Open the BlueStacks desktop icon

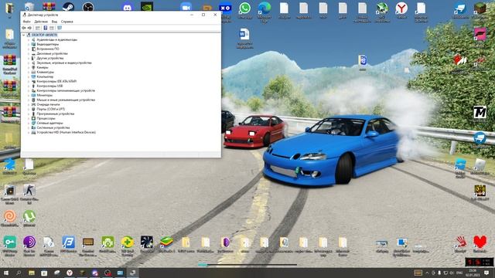[166, 242]
